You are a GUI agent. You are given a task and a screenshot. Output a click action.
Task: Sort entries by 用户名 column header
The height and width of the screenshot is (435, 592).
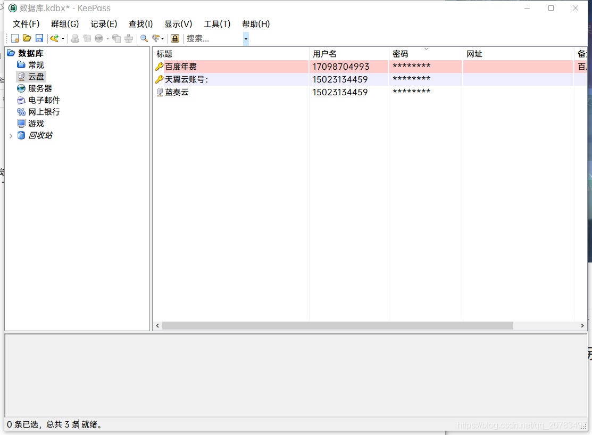349,54
